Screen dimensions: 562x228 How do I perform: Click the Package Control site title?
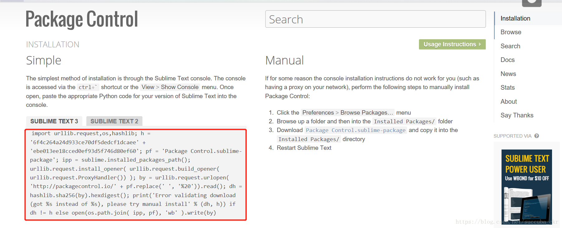coord(82,19)
